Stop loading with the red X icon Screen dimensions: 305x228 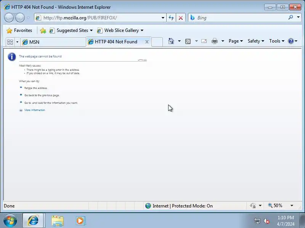pos(181,18)
